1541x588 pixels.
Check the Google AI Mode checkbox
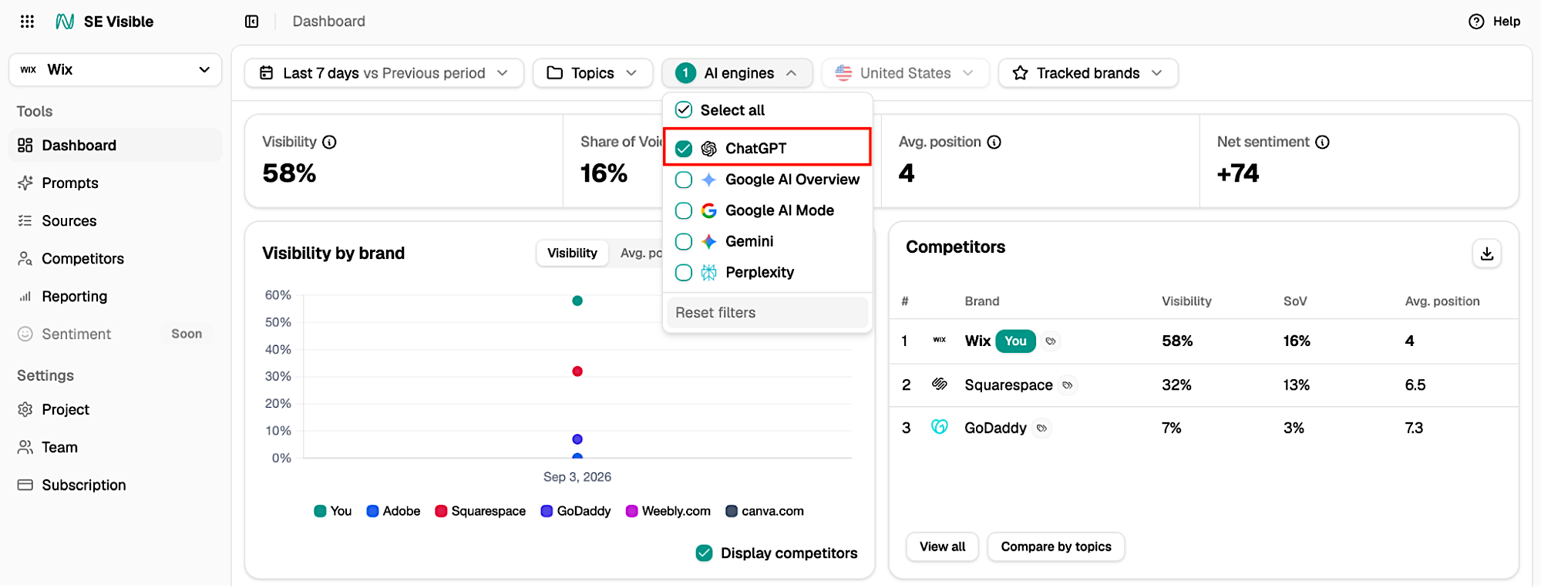pos(684,210)
